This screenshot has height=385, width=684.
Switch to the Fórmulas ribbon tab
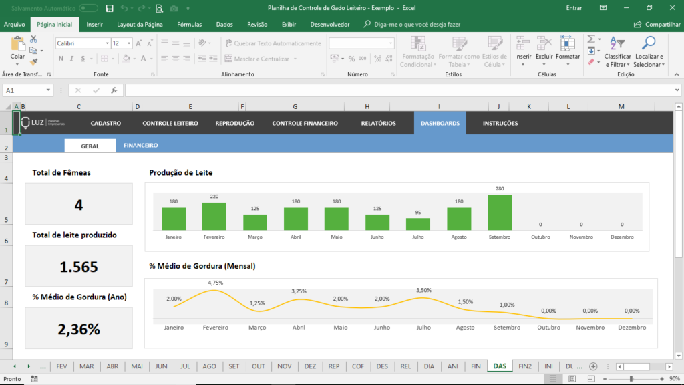(189, 24)
